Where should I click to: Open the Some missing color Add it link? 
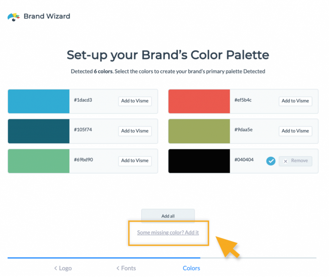[x=168, y=232]
